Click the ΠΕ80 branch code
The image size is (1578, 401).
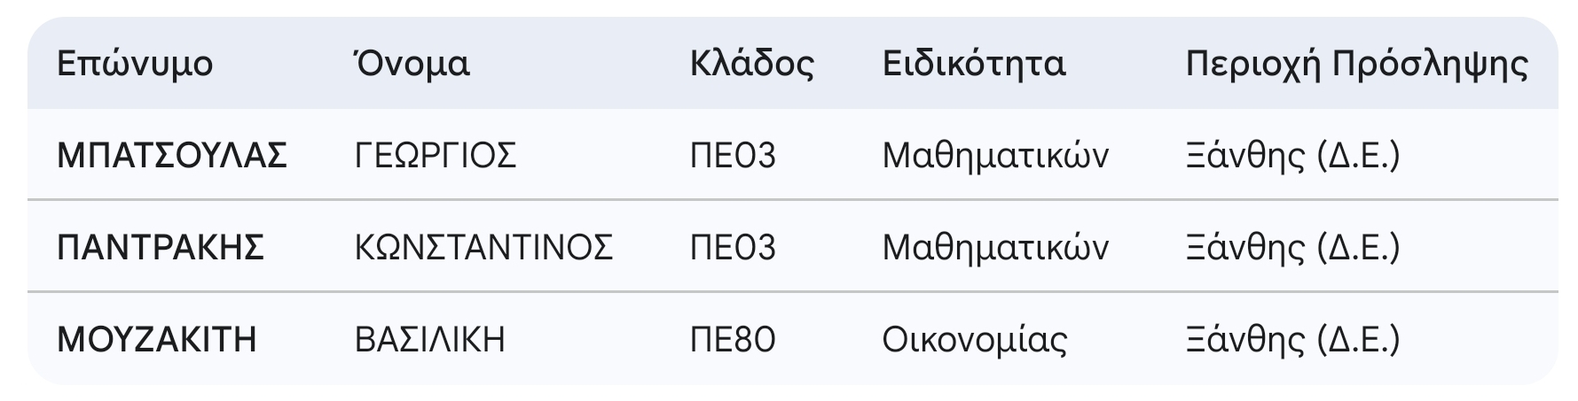(733, 340)
